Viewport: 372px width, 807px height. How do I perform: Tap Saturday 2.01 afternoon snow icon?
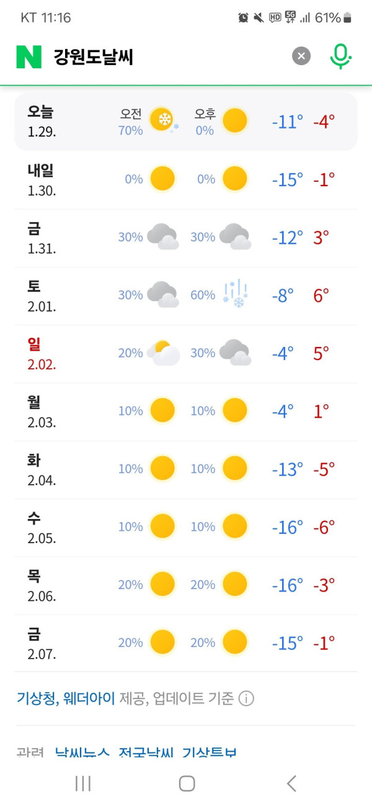coord(235,294)
